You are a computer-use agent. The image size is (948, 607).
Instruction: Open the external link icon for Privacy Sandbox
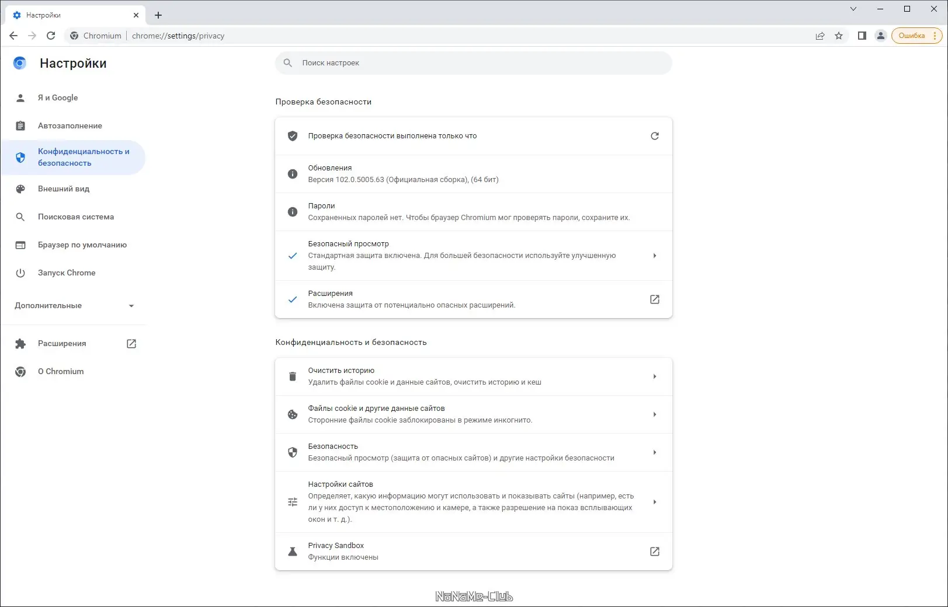(654, 552)
